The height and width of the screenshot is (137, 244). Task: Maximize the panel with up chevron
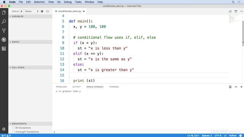click(x=236, y=87)
